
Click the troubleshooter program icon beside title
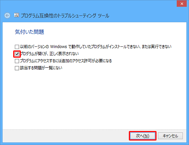point(17,15)
